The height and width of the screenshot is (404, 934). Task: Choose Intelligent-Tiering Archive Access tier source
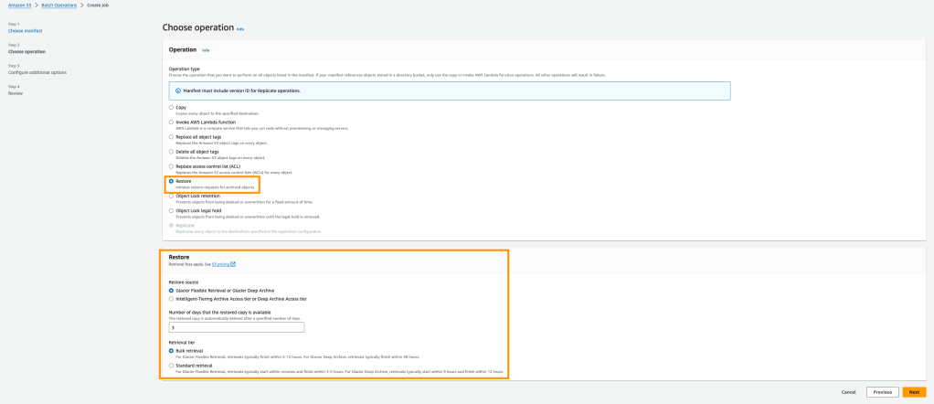[171, 298]
